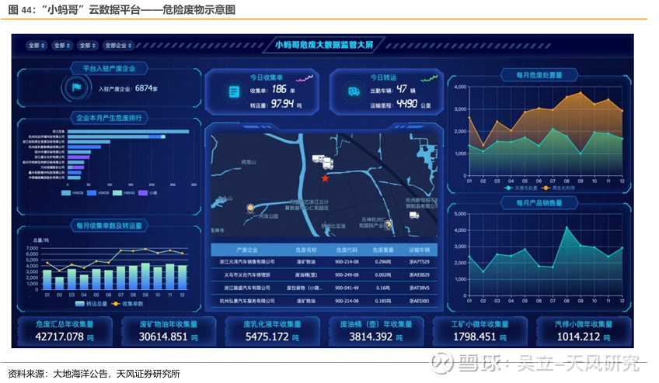The width and height of the screenshot is (659, 383).
Task: Toggle the 再生化利用 legend entry
Action: pyautogui.click(x=558, y=188)
